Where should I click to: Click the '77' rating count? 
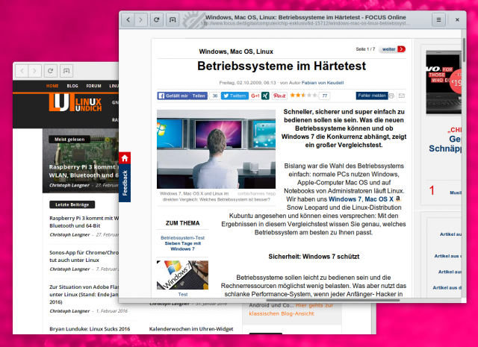(325, 96)
